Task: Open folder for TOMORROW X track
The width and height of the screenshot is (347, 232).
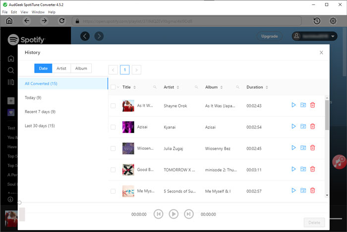Action: tap(303, 169)
